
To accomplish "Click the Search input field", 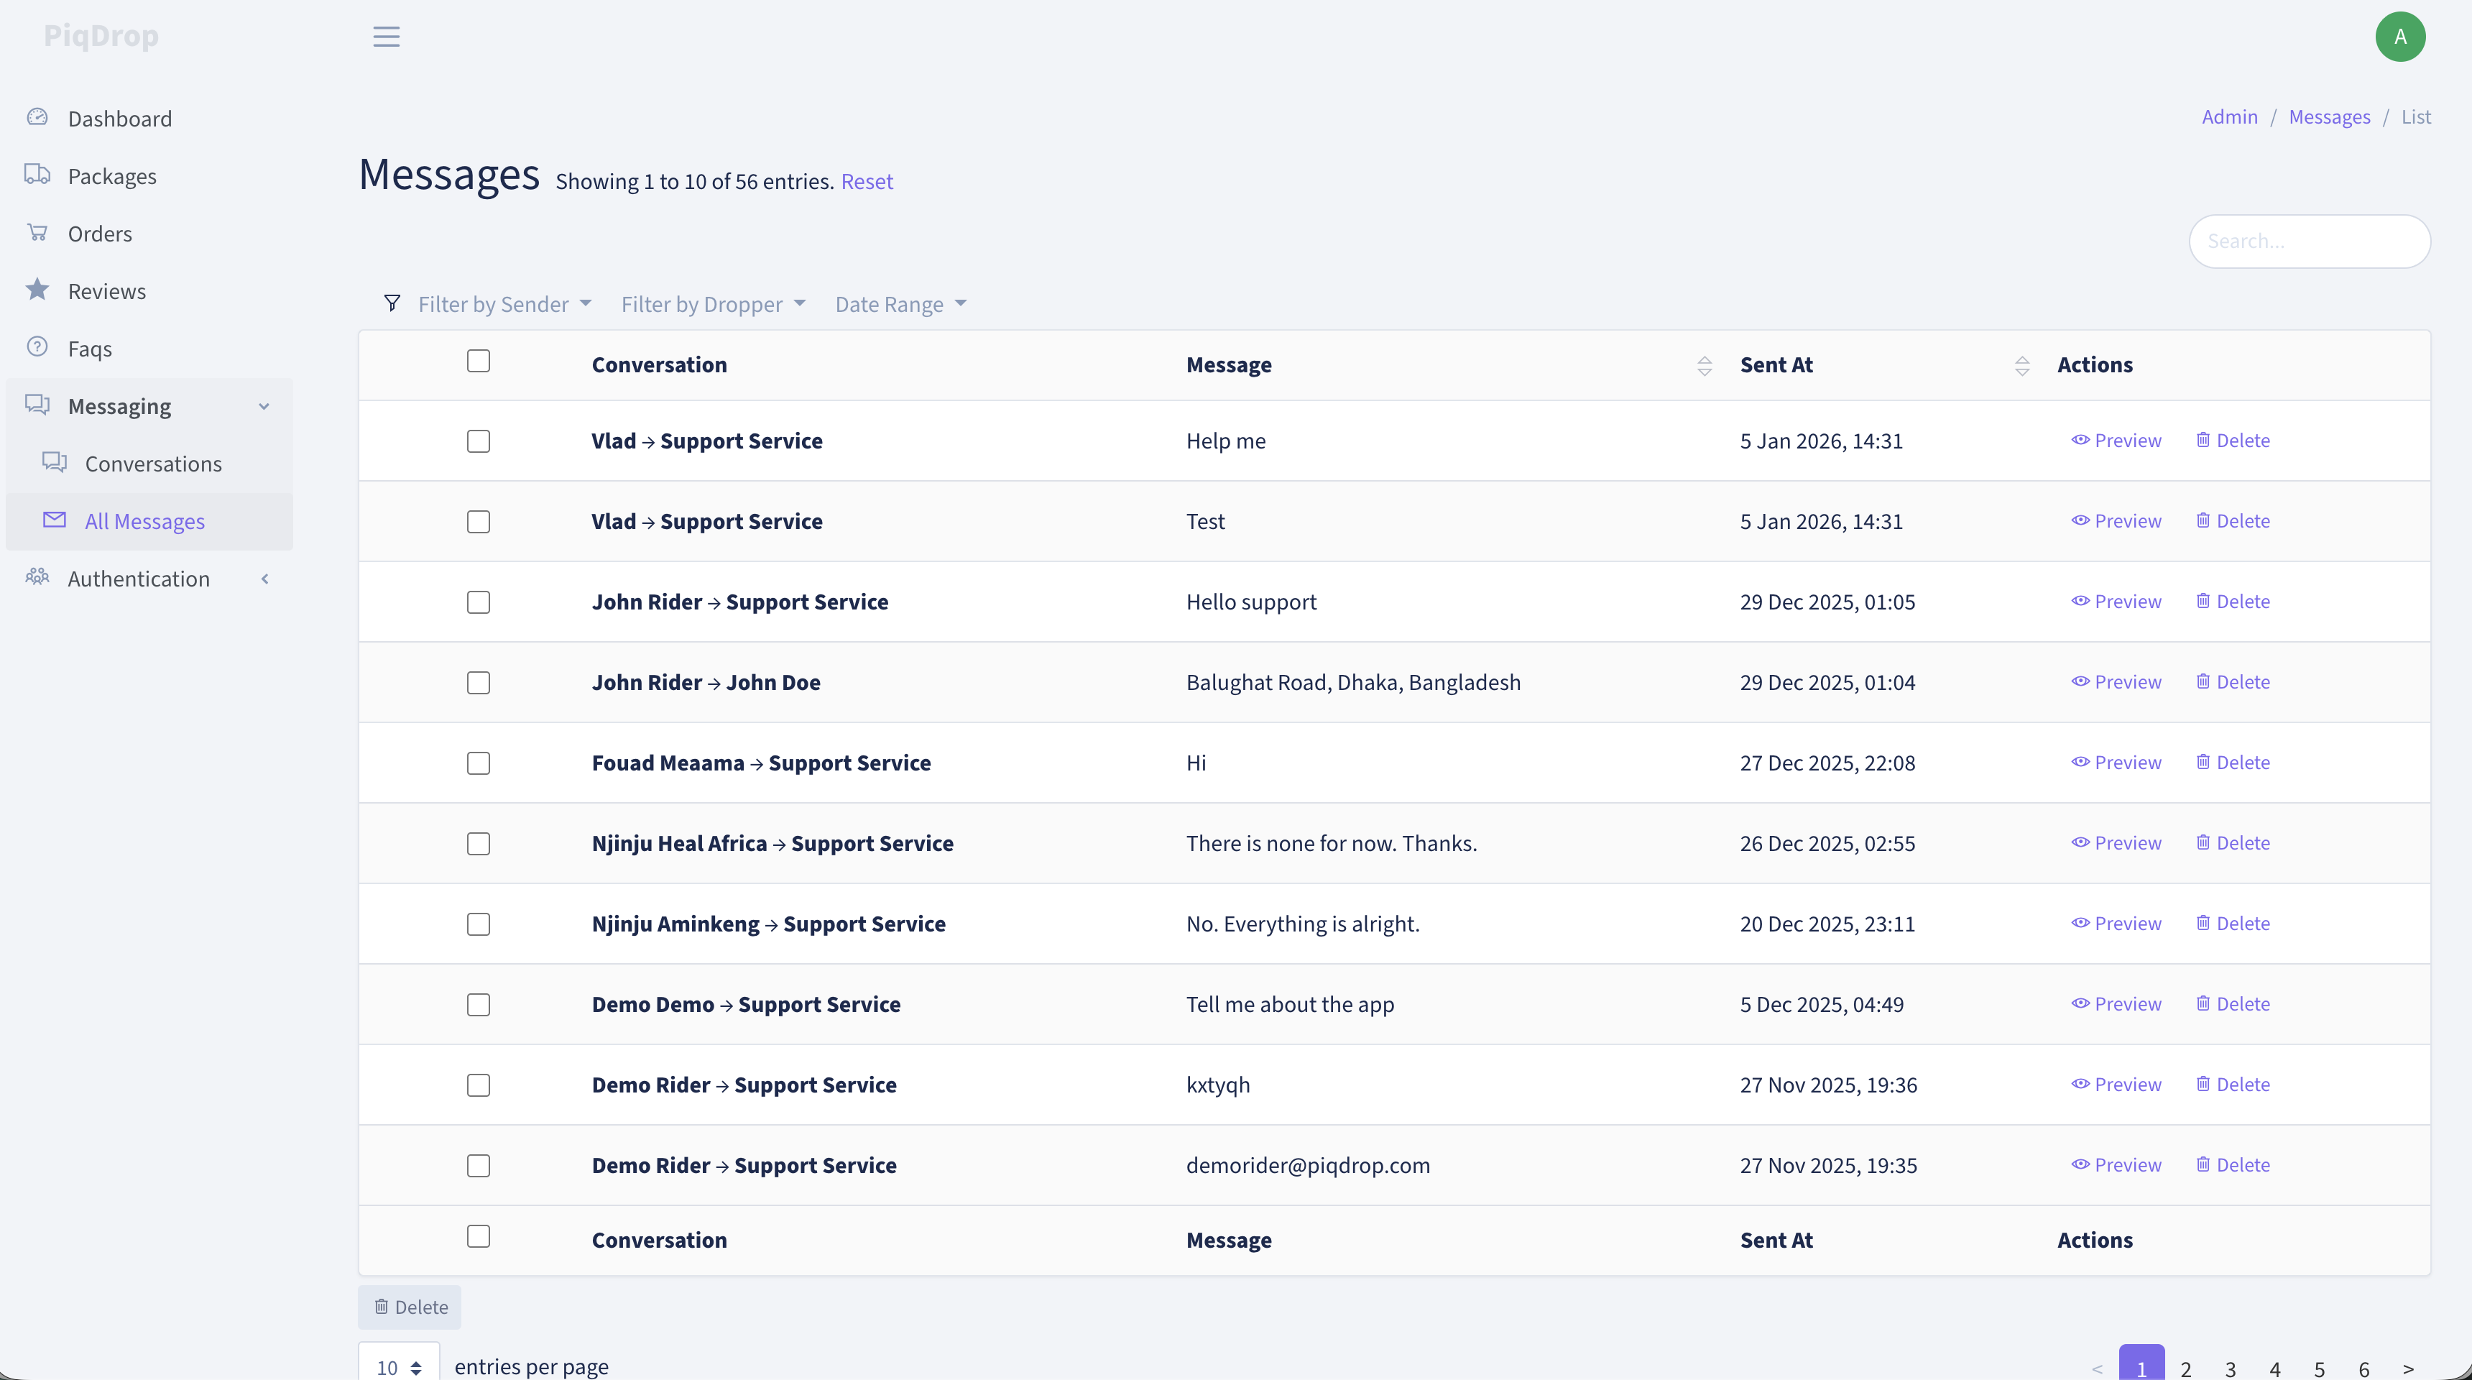I will point(2309,241).
